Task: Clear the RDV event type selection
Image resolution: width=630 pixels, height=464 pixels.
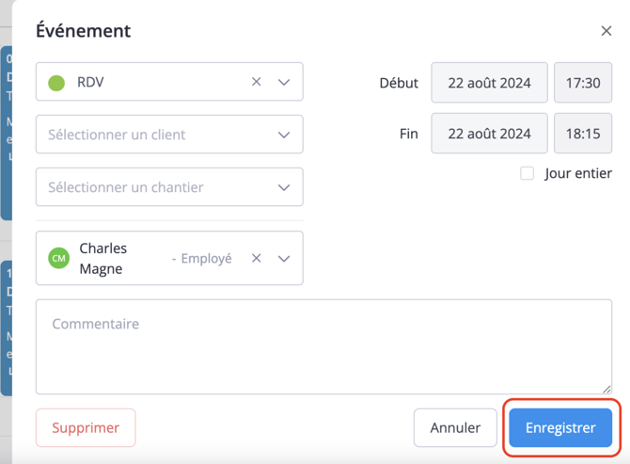Action: coord(257,82)
